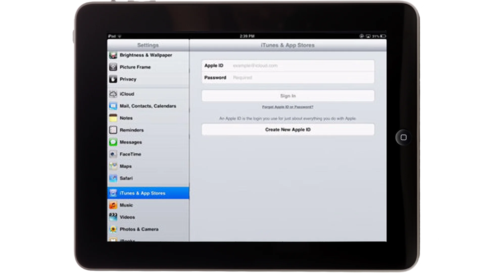The width and height of the screenshot is (485, 273).
Task: Tap the iTunes & App Stores header title
Action: (x=287, y=45)
